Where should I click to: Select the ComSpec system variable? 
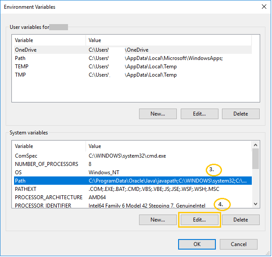(x=26, y=156)
